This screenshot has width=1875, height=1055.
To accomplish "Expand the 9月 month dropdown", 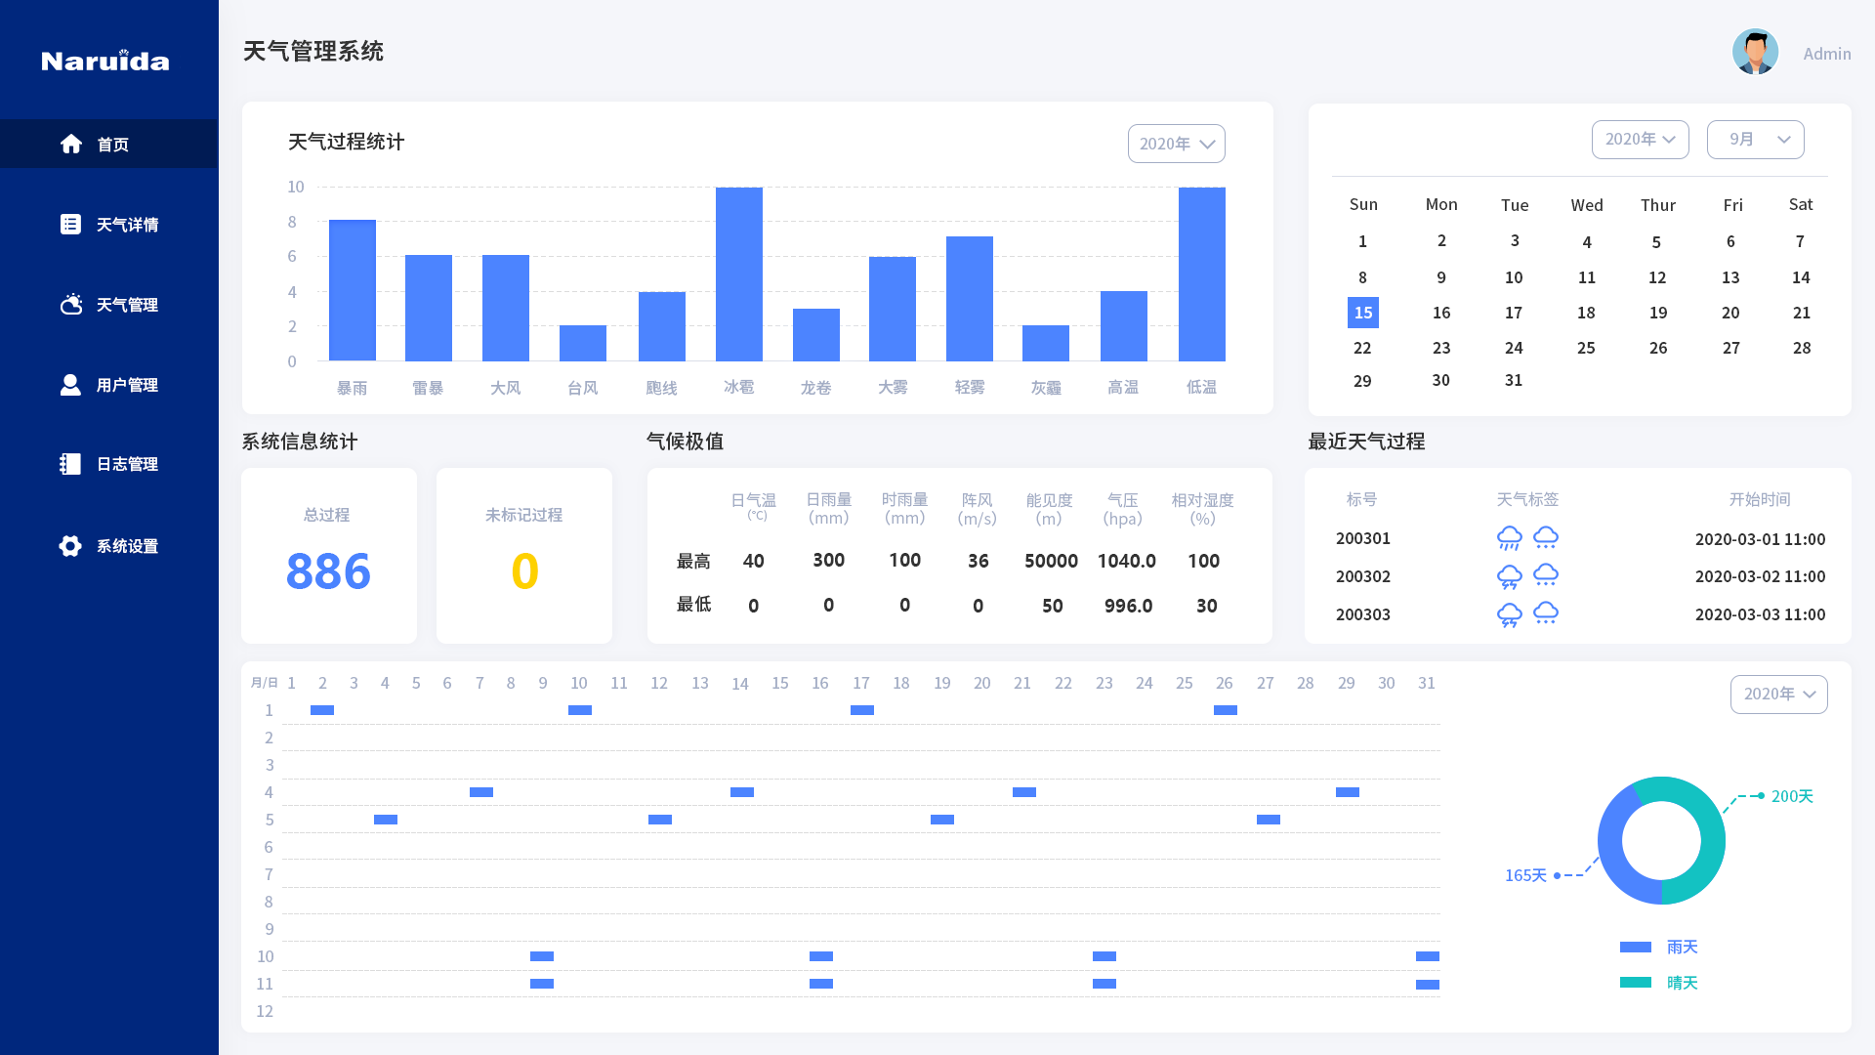I will pyautogui.click(x=1755, y=140).
